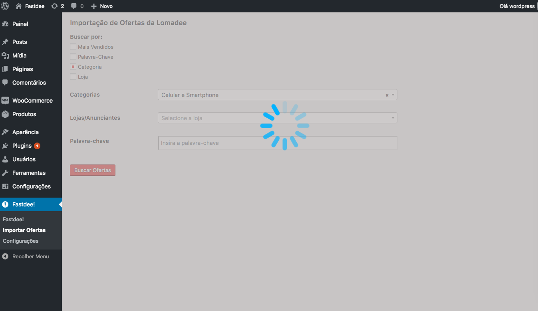
Task: Click the WooCommerce logo icon
Action: 5,101
